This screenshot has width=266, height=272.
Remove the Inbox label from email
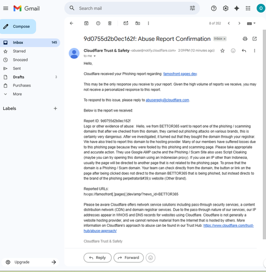pyautogui.click(x=224, y=39)
